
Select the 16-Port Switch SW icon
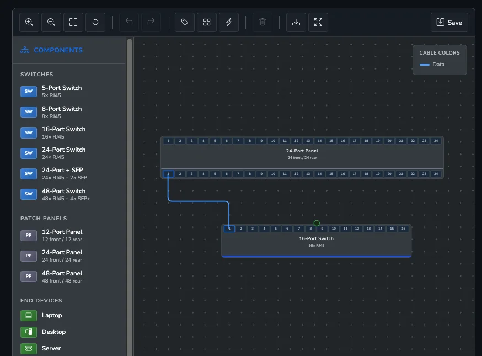29,132
